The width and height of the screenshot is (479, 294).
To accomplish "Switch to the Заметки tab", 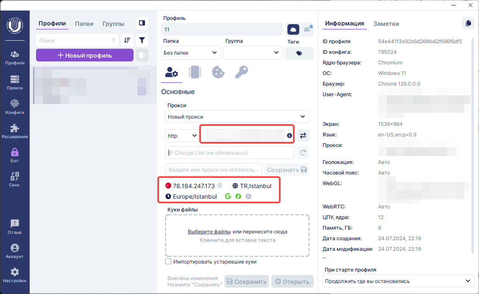I will click(x=386, y=24).
